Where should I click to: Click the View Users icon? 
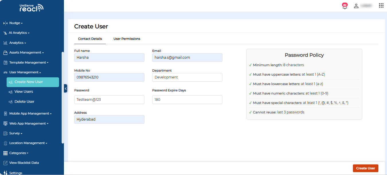coord(11,92)
